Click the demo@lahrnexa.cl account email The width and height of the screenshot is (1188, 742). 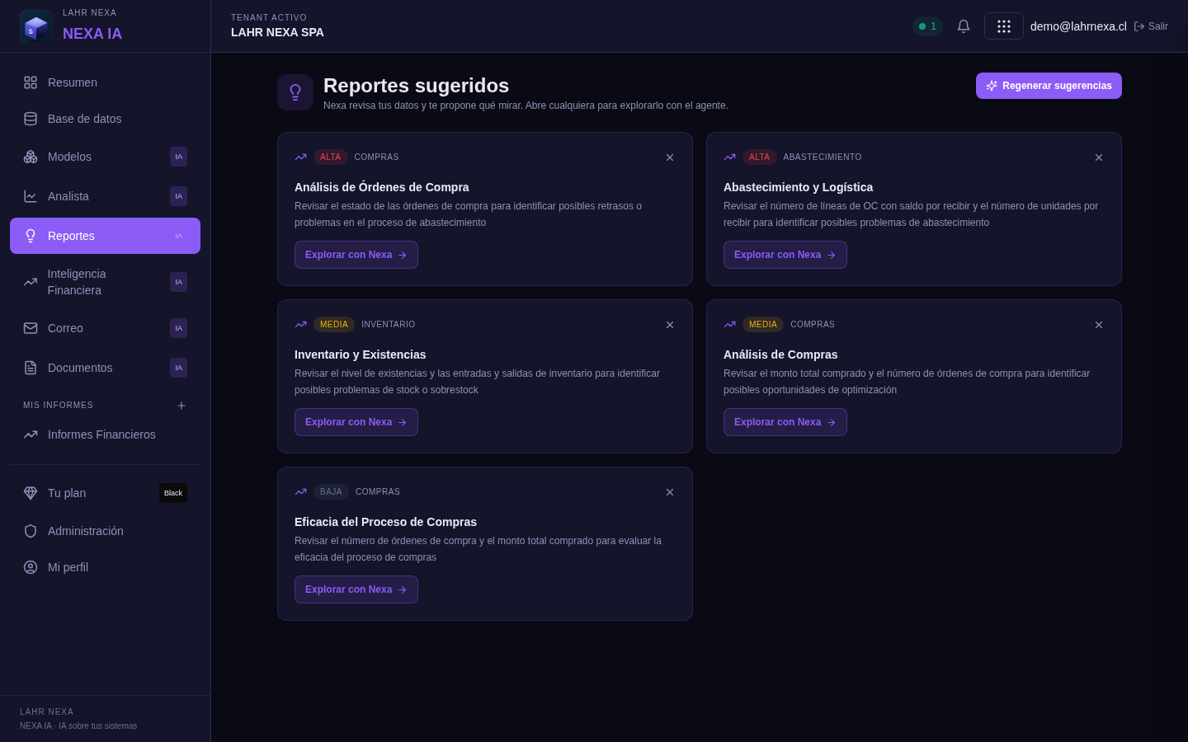click(1078, 26)
